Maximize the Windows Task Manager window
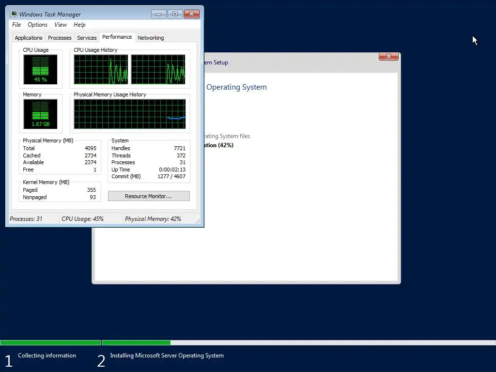Viewport: 496px width, 372px height. [175, 14]
